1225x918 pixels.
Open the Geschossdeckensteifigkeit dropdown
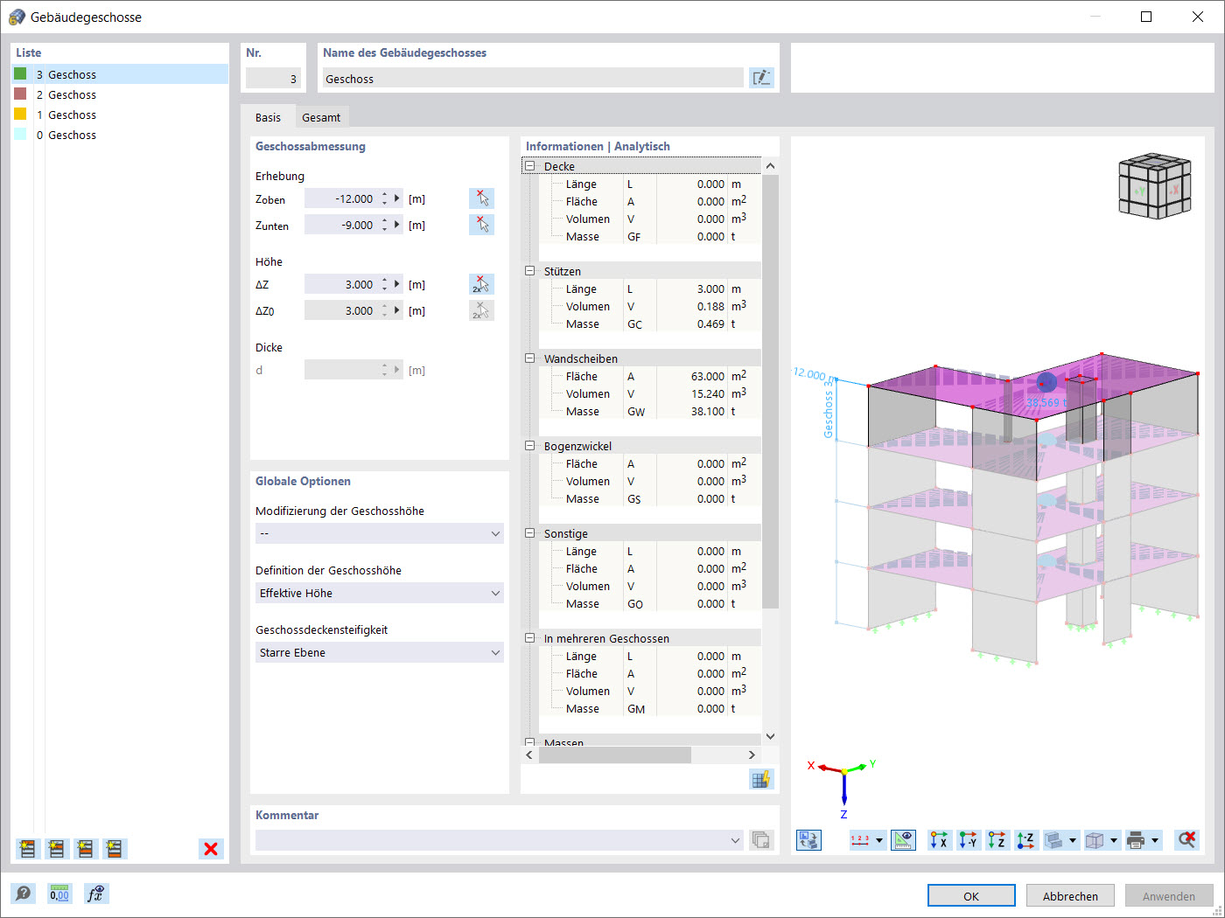(380, 652)
